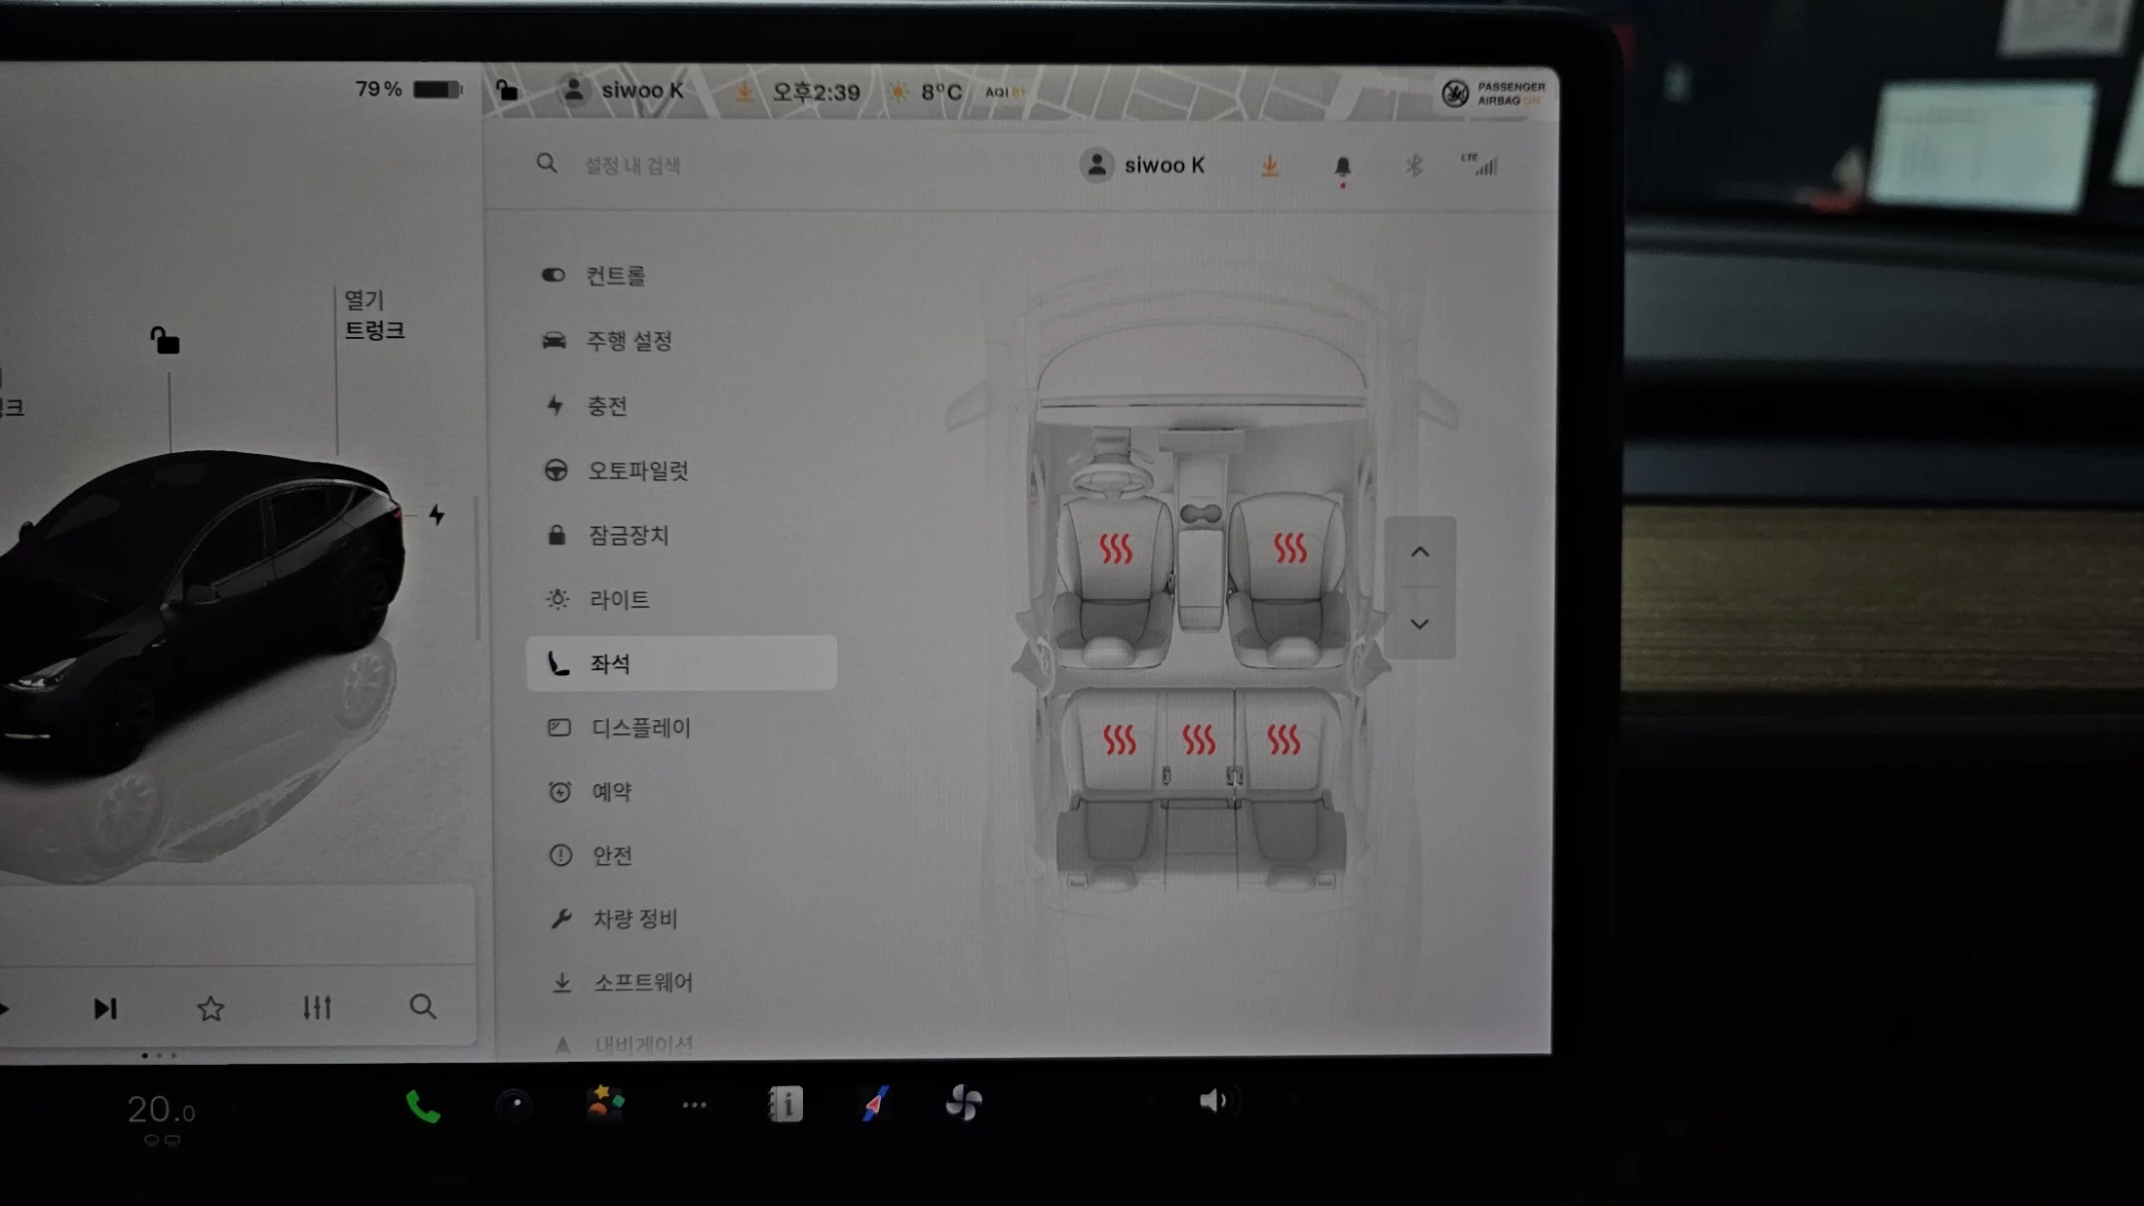Open the owner's manual info icon
The width and height of the screenshot is (2144, 1206).
(x=785, y=1104)
